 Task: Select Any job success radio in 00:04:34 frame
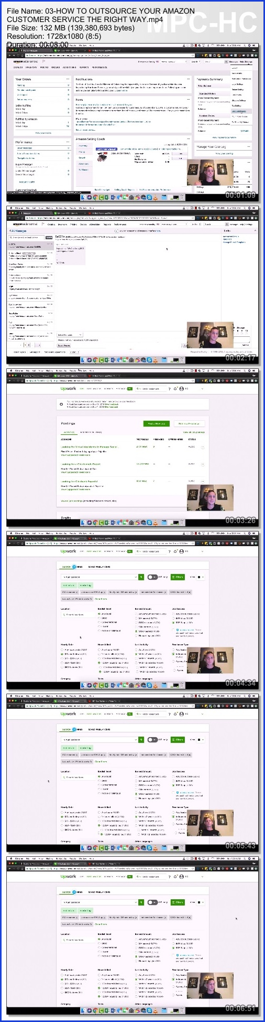(x=173, y=614)
